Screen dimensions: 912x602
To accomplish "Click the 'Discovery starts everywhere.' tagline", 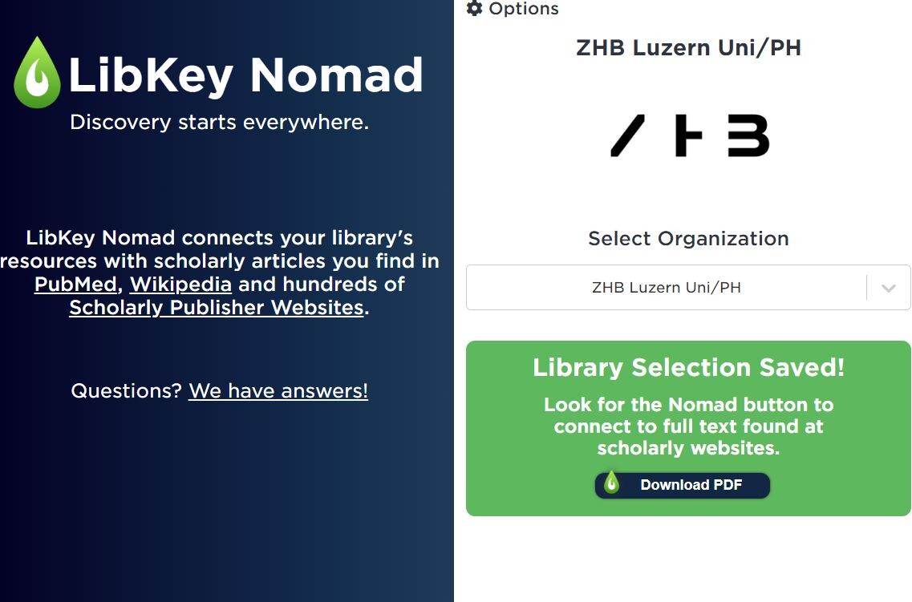I will point(219,123).
